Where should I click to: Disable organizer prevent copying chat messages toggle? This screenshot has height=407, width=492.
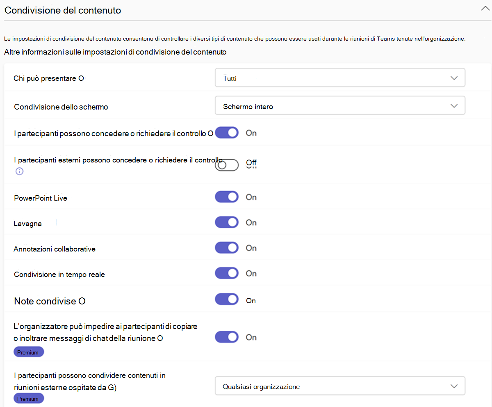coord(227,337)
